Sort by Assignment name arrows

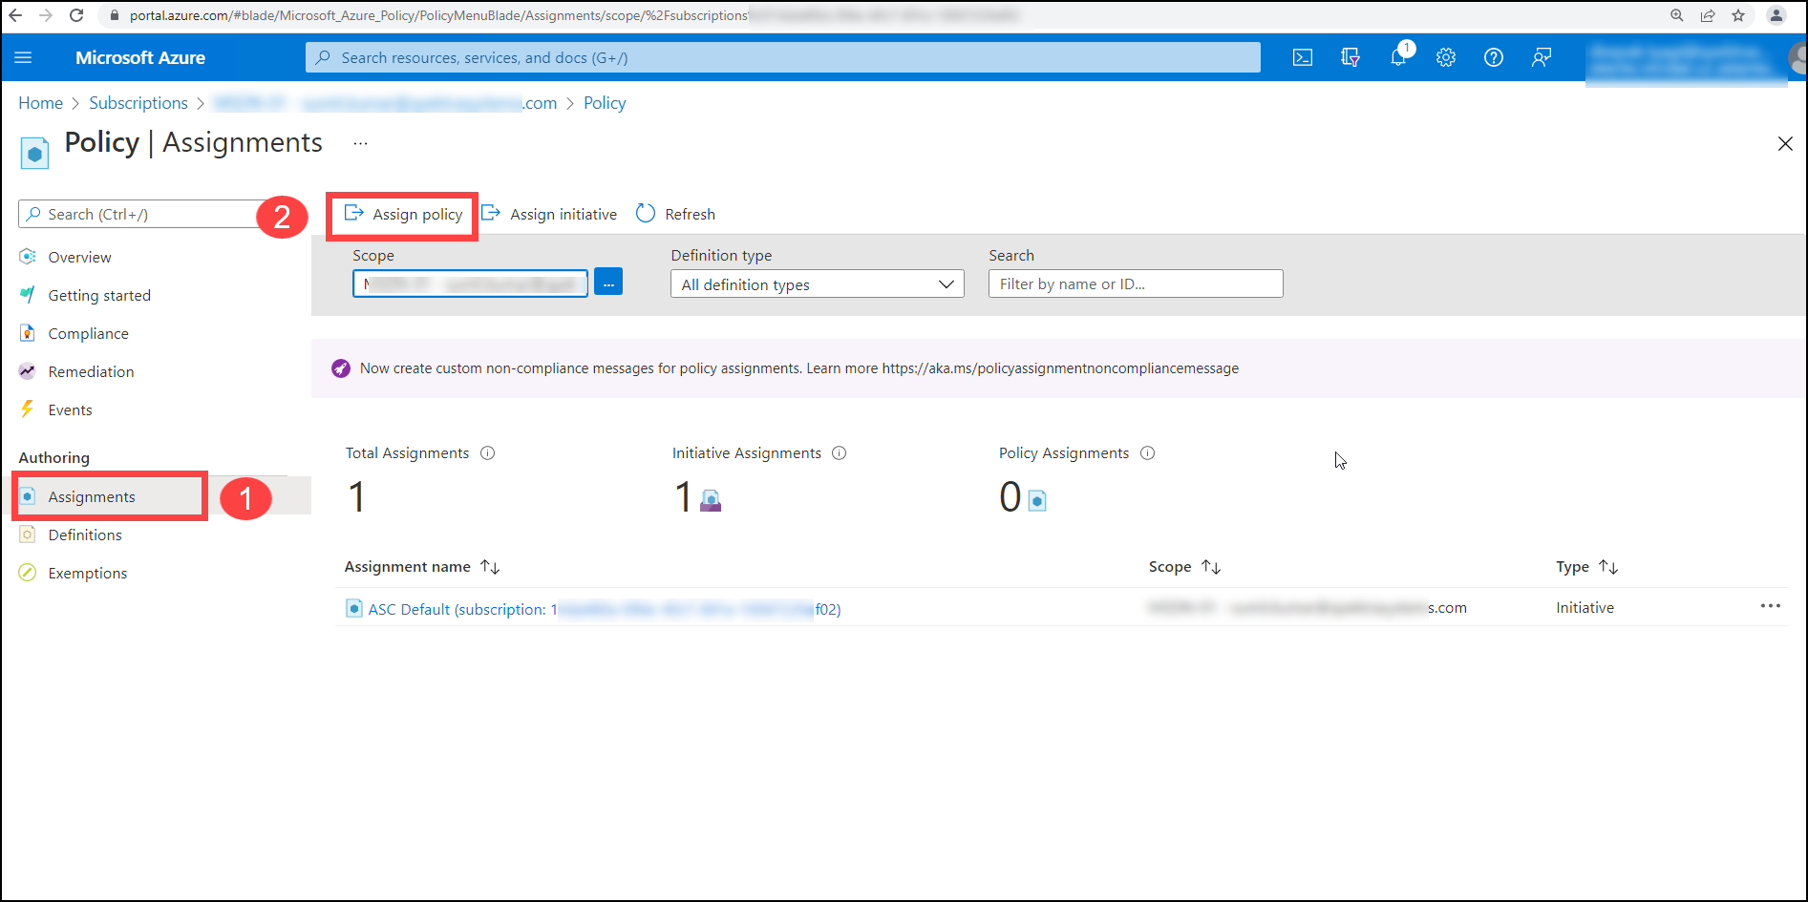click(x=490, y=567)
